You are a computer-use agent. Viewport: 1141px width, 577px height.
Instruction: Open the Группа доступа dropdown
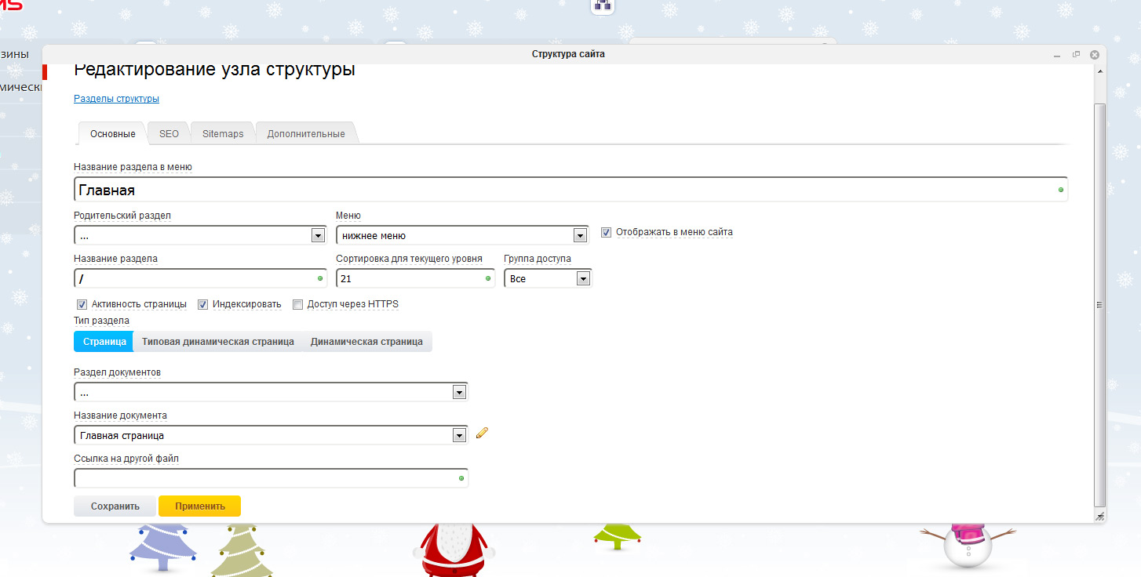point(582,278)
